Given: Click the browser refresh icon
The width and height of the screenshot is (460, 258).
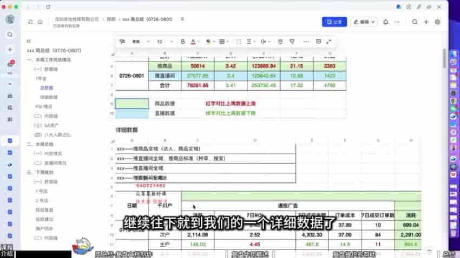Looking at the screenshot, I should [48, 6].
